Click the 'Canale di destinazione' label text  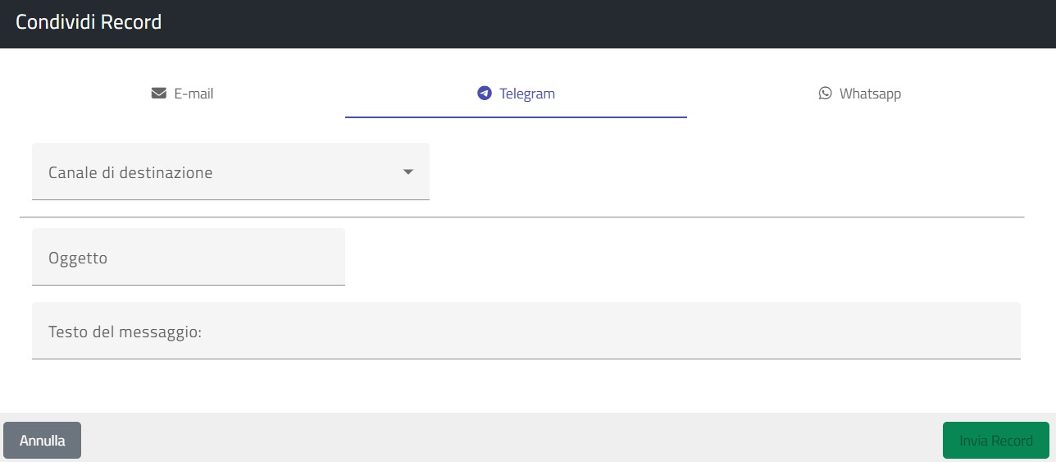(x=130, y=173)
